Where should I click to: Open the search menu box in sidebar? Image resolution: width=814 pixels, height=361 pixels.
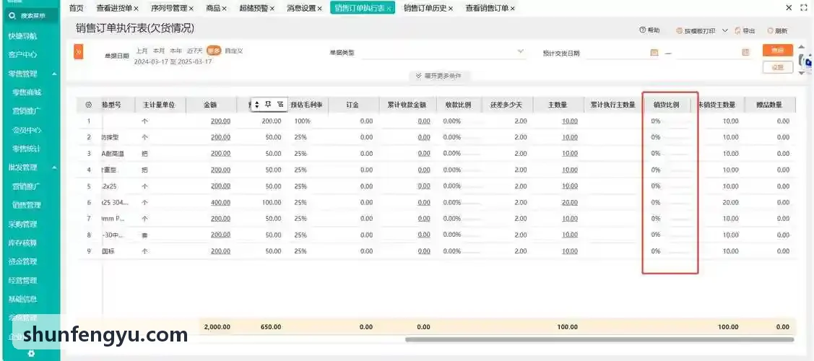tap(30, 16)
